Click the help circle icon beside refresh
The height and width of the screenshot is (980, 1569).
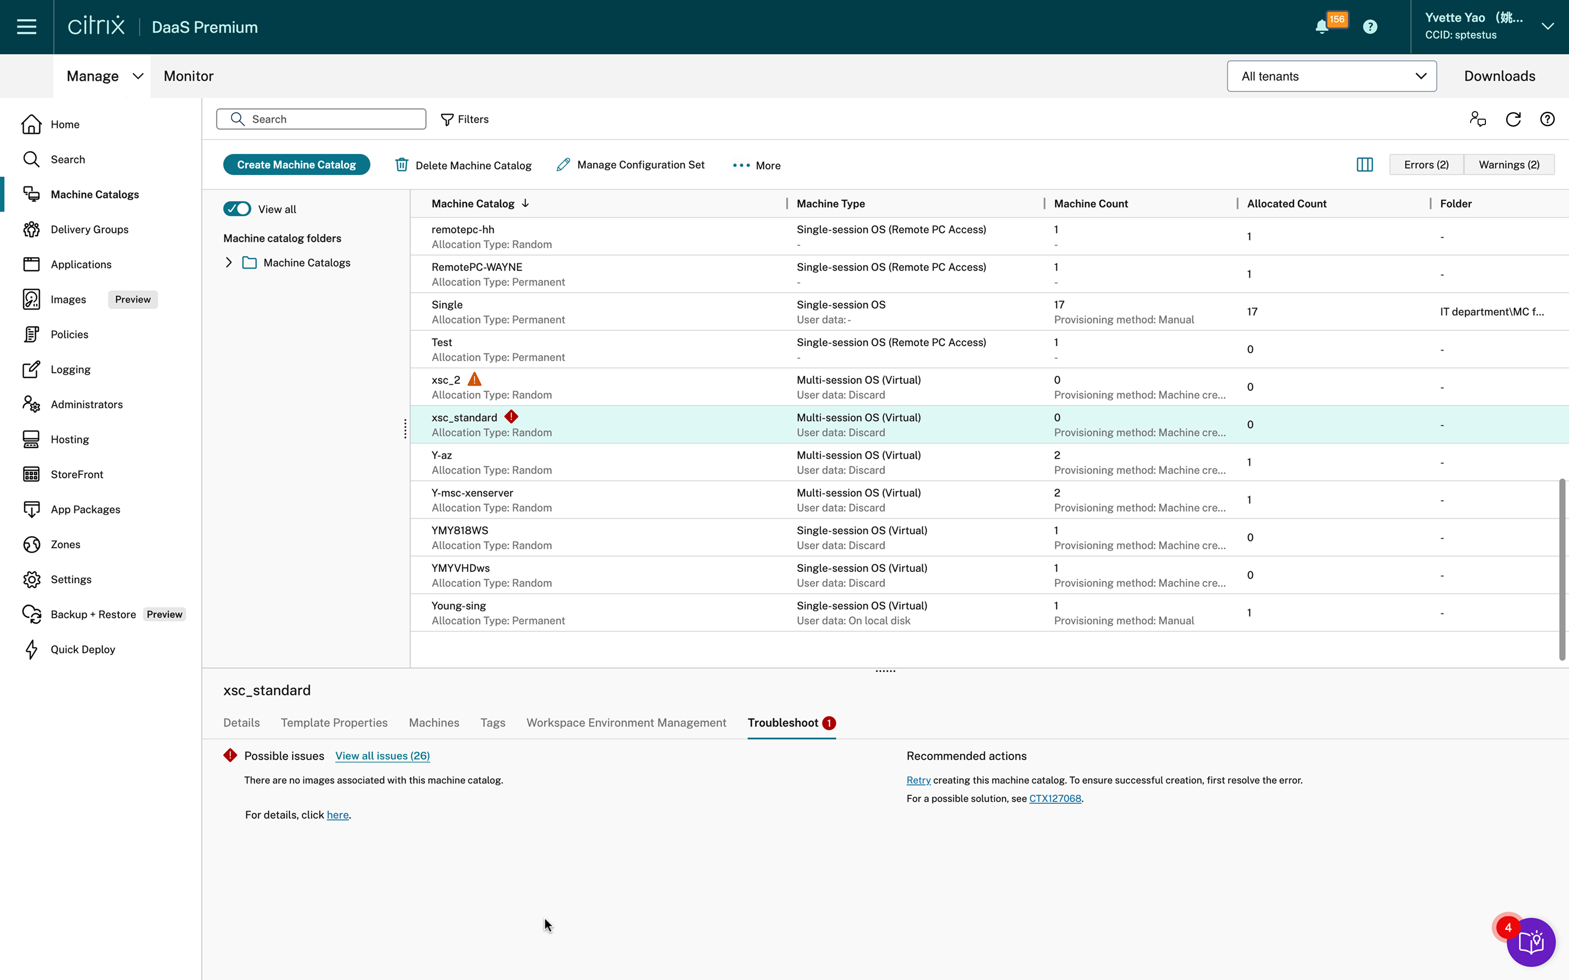pos(1548,119)
